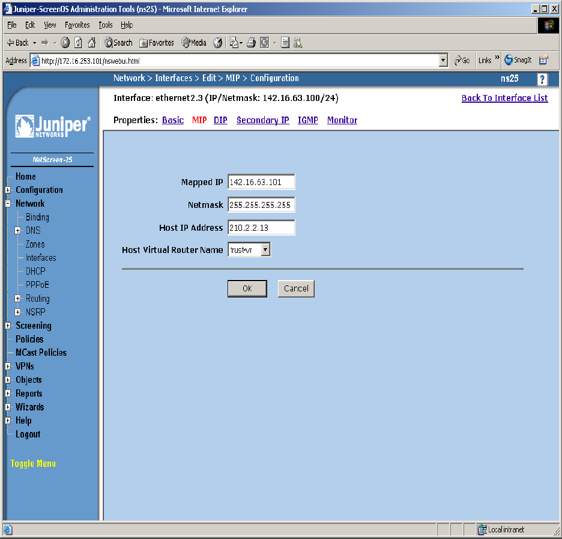Click the Go button beside address bar
Viewport: 562px width, 539px height.
pyautogui.click(x=462, y=61)
